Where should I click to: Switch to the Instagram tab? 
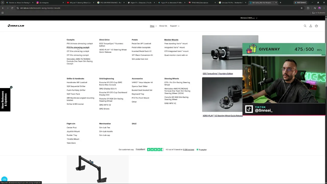click(49, 3)
